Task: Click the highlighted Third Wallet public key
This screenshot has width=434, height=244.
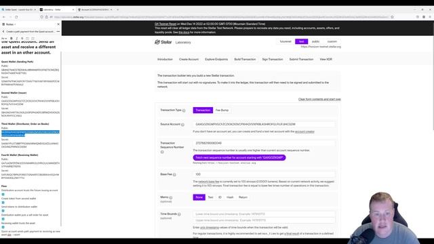Action: pos(31,134)
